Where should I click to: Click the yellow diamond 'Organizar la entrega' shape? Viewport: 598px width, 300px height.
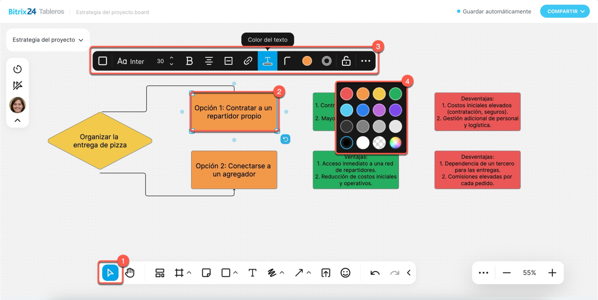100,141
